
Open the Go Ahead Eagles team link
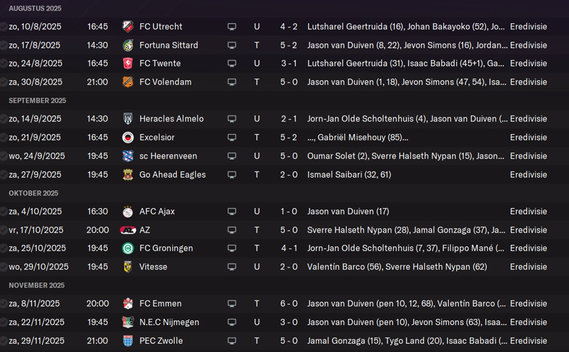coord(172,174)
